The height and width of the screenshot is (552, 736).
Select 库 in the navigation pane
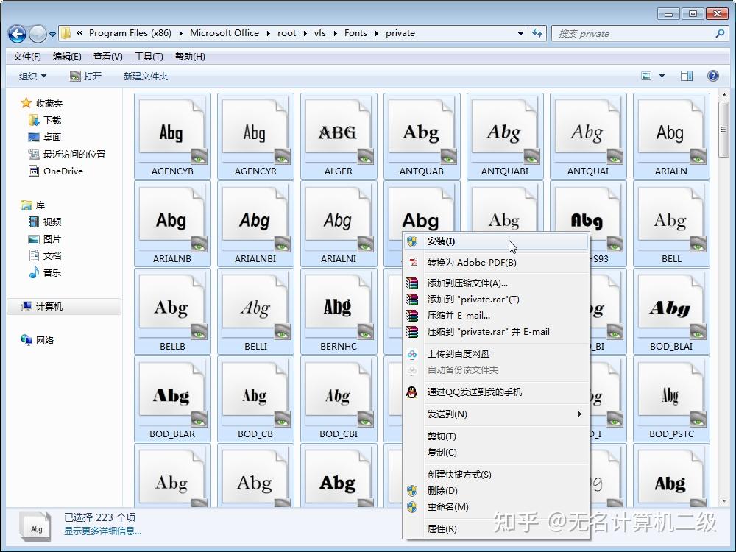[33, 205]
